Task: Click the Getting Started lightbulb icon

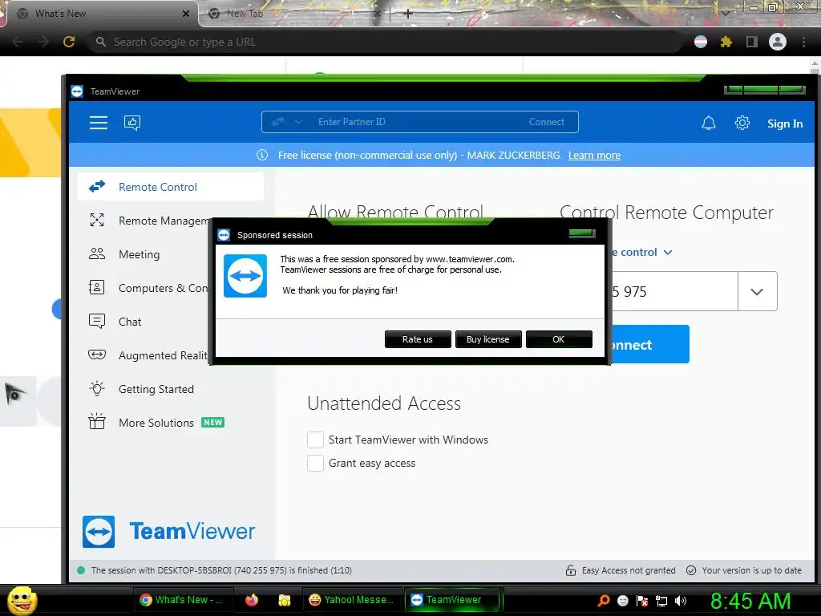Action: tap(97, 389)
